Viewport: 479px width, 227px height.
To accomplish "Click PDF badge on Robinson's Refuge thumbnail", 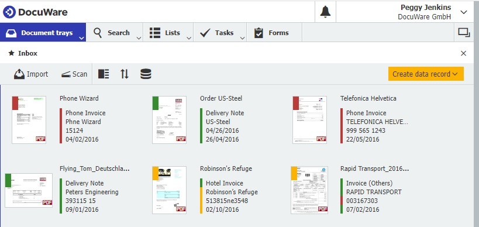I will click(x=181, y=209).
